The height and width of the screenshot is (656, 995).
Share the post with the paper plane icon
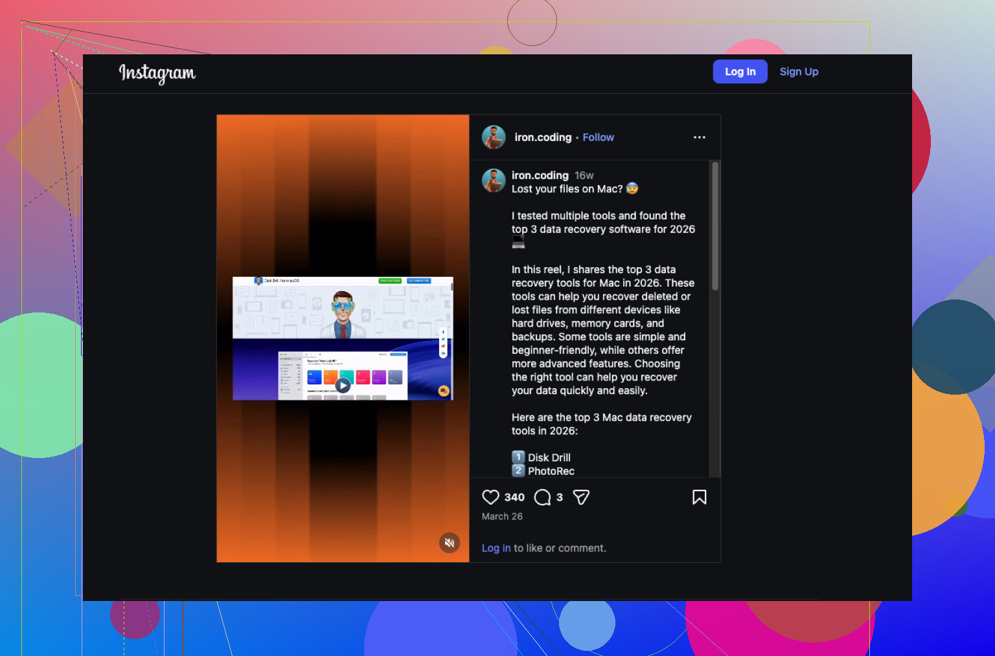coord(581,497)
